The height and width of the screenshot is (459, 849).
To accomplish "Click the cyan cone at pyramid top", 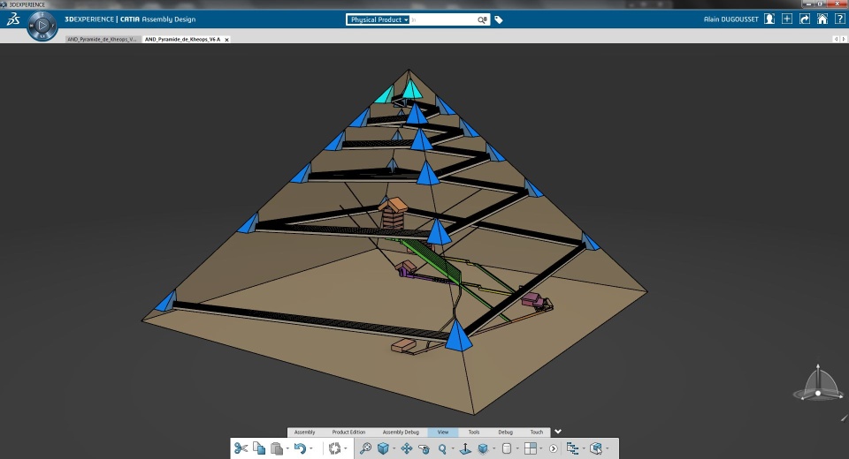I will coord(411,89).
